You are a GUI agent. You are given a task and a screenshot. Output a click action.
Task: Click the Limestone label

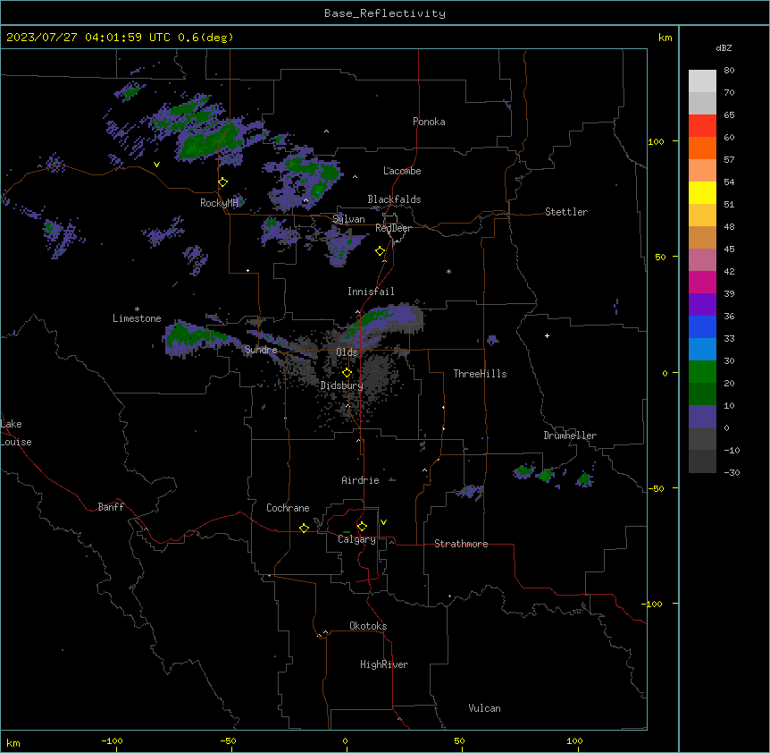pyautogui.click(x=137, y=318)
